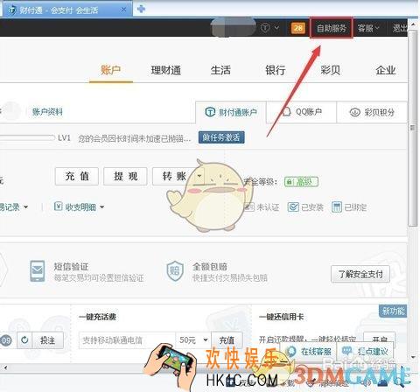
Task: Click the 已绑定 phone binding icon
Action: point(336,207)
